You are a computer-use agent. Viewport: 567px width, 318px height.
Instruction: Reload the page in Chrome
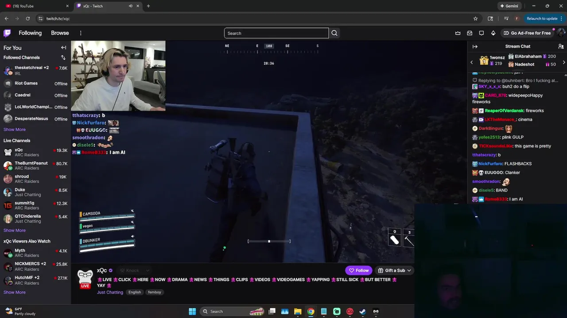pyautogui.click(x=27, y=19)
